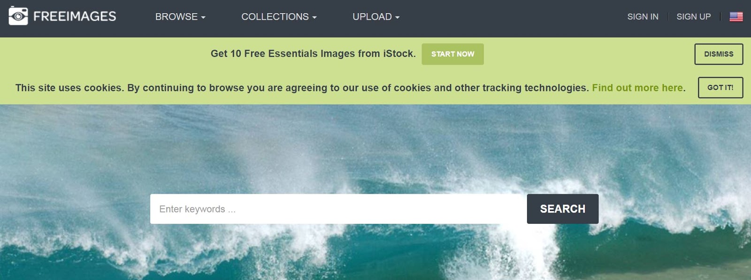751x280 pixels.
Task: Click the caret arrow beside BROWSE
Action: (x=203, y=17)
